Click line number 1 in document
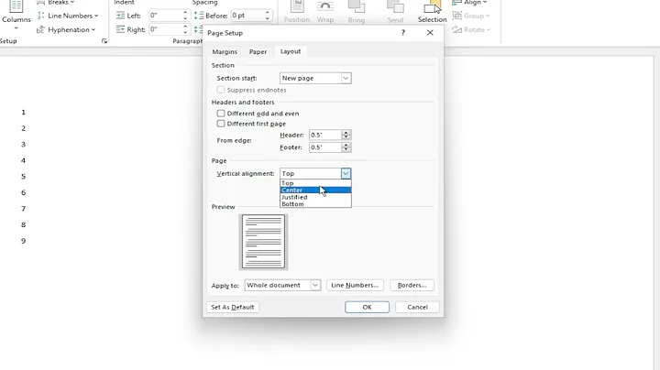The image size is (660, 370). point(24,113)
